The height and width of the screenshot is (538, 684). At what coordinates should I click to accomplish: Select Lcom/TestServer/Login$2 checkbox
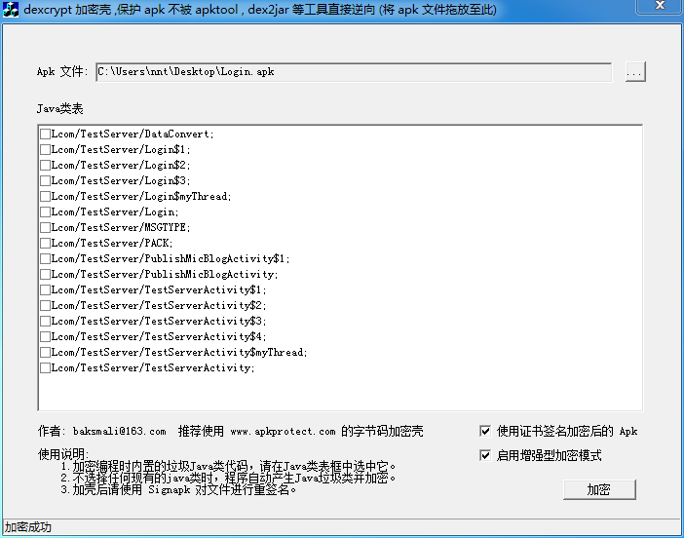(45, 166)
